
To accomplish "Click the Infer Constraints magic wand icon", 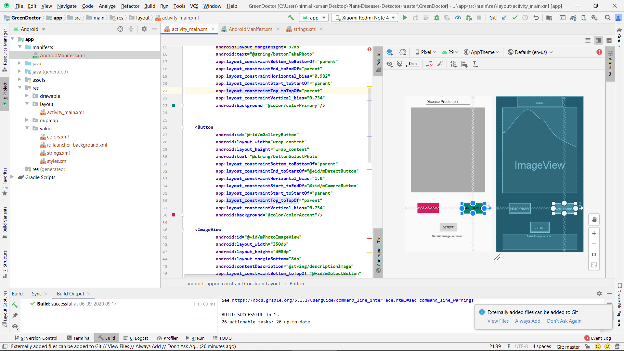I will [440, 64].
